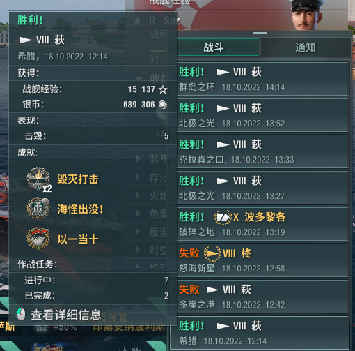Click the ship experience star icon
The image size is (355, 351).
(x=163, y=89)
